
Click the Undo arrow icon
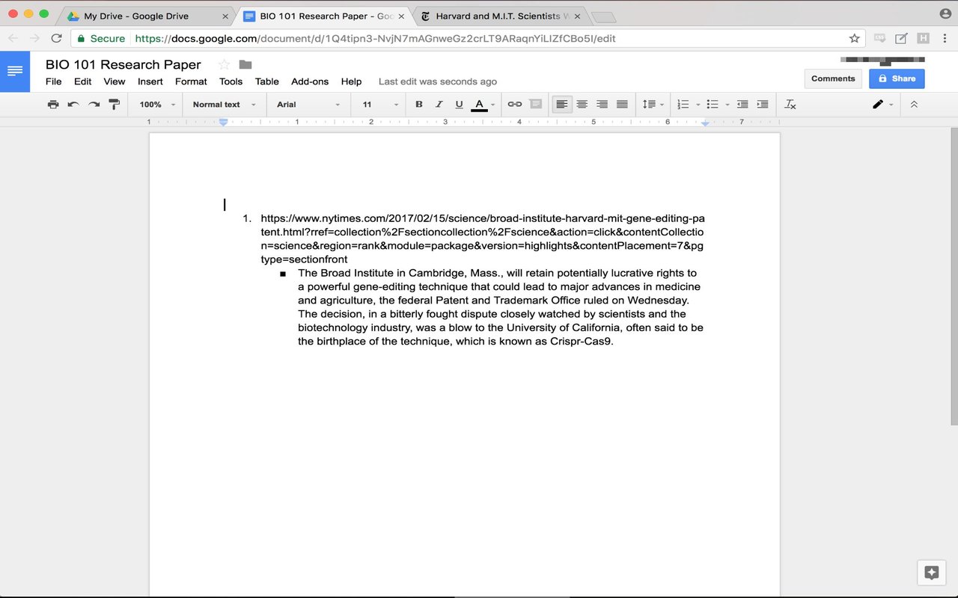click(73, 105)
